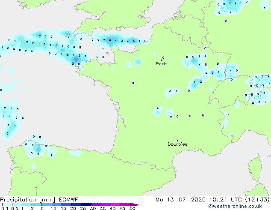
Task: Click the 25–30 mm darkest navy legend swatch
Action: point(86,204)
